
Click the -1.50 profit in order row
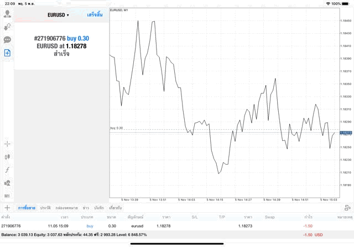(308, 226)
